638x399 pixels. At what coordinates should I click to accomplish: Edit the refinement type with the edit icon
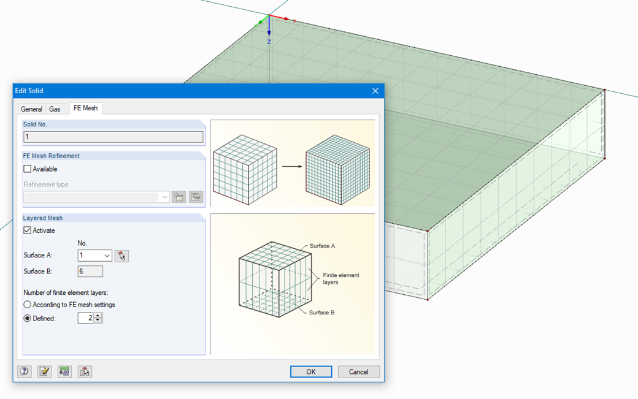(x=196, y=196)
